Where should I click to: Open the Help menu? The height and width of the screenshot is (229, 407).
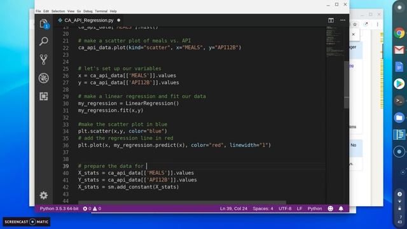[x=113, y=11]
